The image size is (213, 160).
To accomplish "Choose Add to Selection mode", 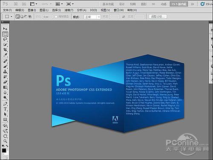I will point(22,17).
